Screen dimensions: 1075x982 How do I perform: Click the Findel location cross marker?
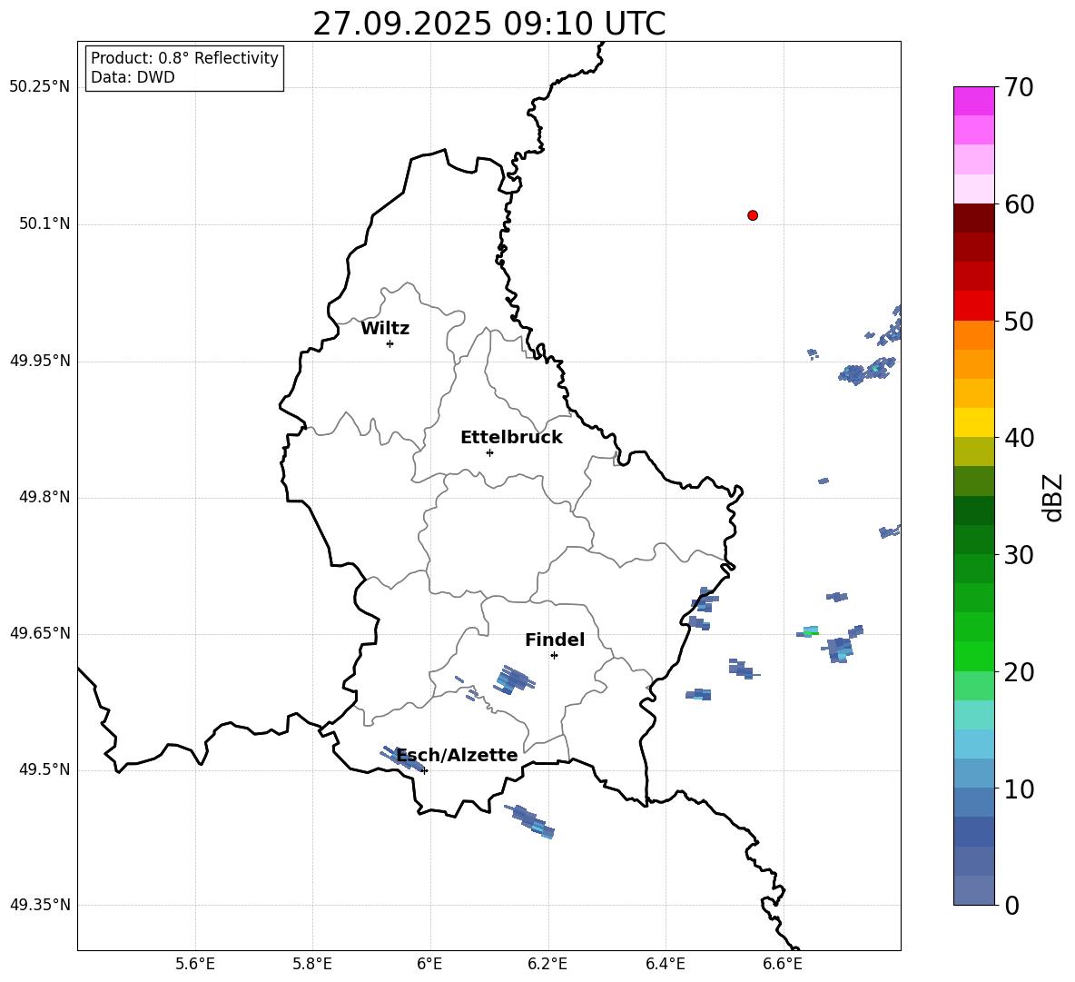click(x=554, y=655)
